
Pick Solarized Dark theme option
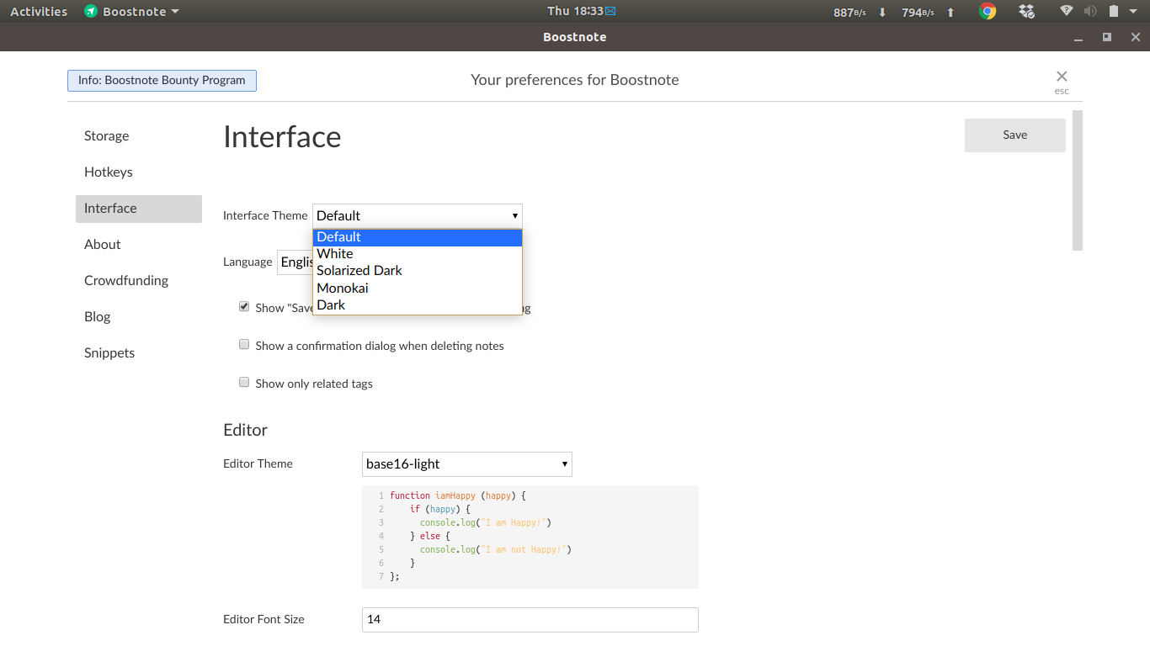point(417,271)
